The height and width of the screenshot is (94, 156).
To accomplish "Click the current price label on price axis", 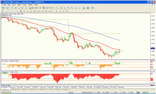I will [x=153, y=48].
